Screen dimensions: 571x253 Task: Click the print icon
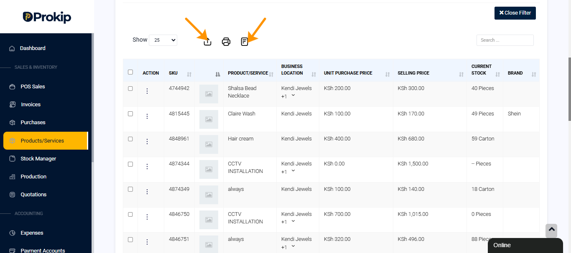point(226,42)
